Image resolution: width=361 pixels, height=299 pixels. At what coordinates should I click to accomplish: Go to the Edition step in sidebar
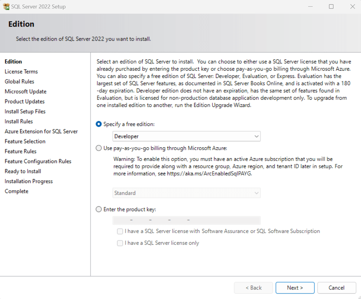pos(13,62)
